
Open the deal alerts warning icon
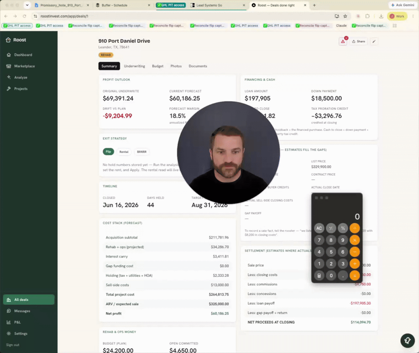(343, 41)
